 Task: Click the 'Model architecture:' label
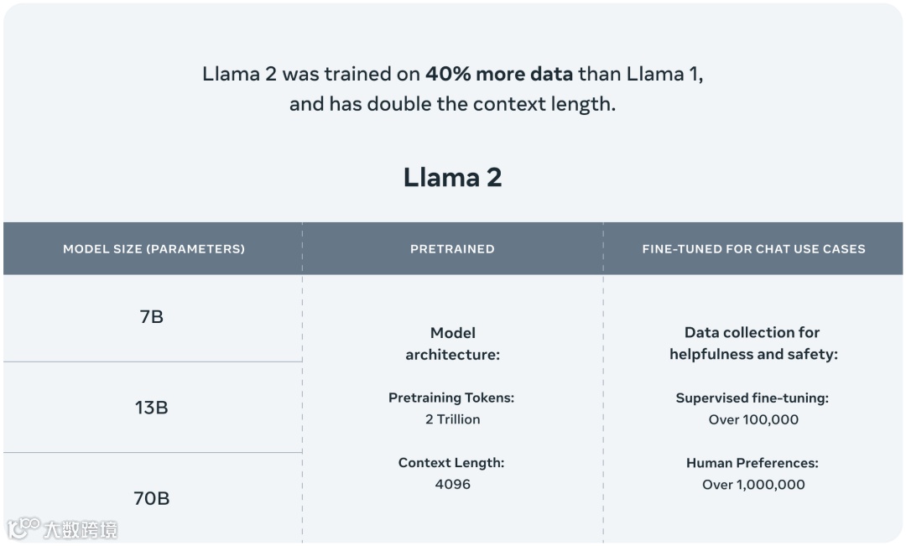[452, 344]
